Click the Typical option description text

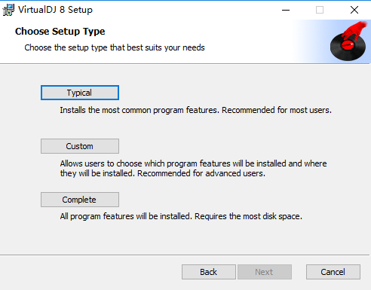tap(195, 110)
